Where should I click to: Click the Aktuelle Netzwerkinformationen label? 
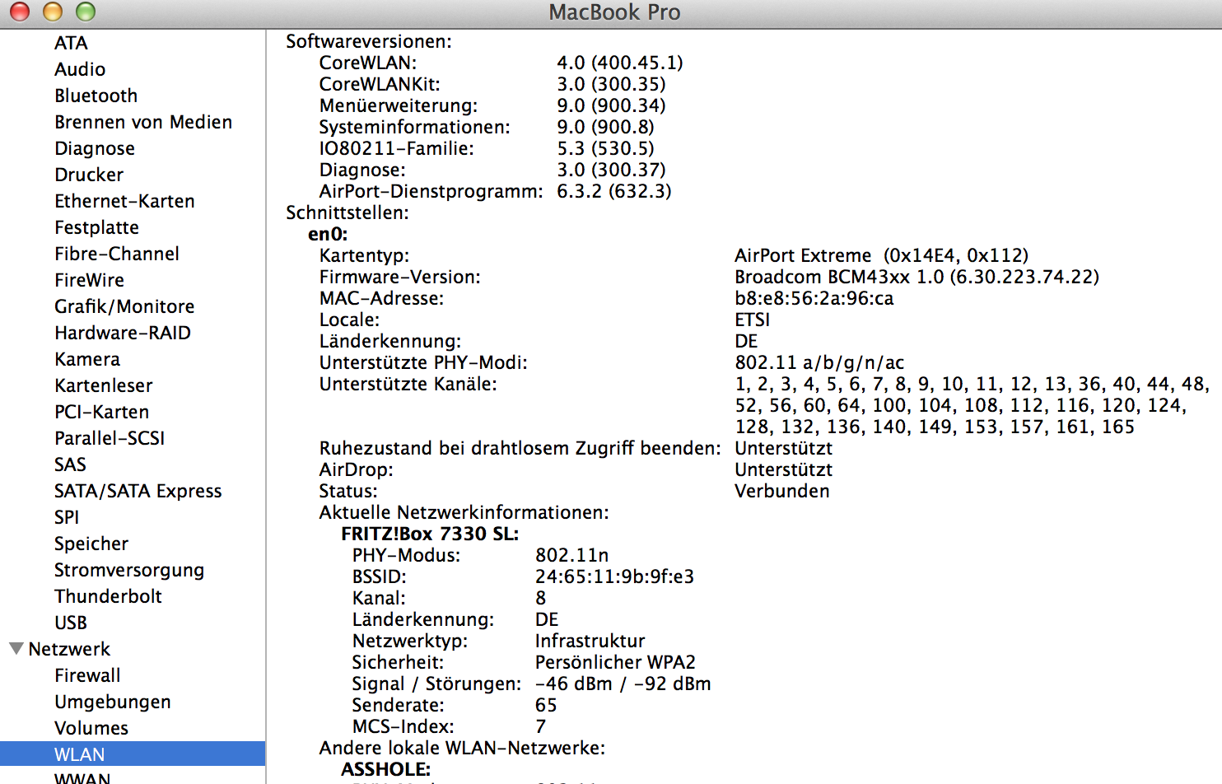point(464,512)
